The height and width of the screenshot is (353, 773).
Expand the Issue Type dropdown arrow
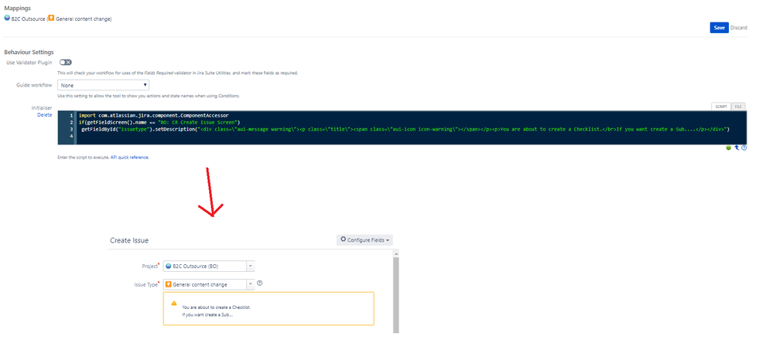pos(250,284)
